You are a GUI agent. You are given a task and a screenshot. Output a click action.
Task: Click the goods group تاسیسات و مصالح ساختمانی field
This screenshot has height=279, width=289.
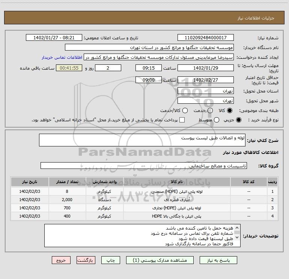144,166
